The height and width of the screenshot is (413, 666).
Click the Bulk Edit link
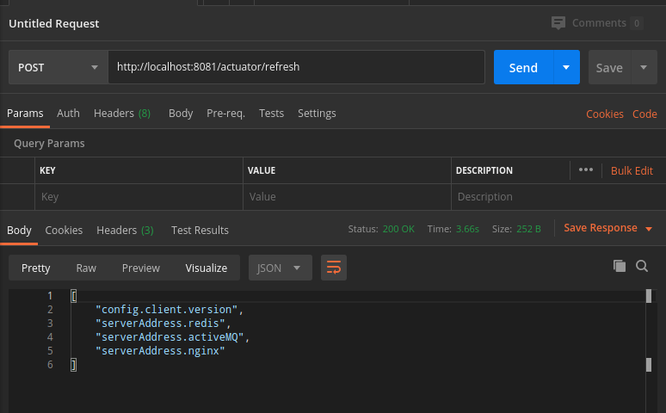pyautogui.click(x=632, y=170)
